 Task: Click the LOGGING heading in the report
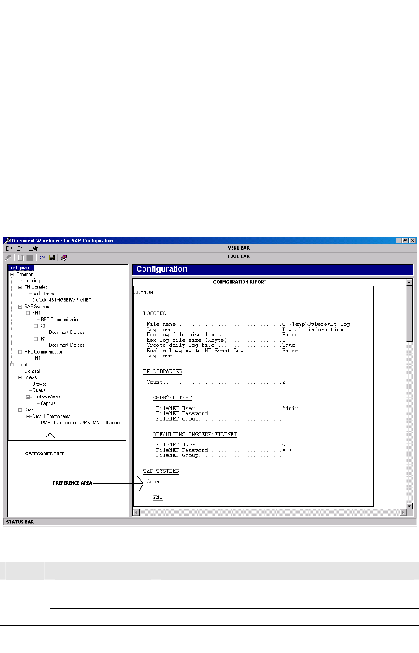tap(154, 314)
